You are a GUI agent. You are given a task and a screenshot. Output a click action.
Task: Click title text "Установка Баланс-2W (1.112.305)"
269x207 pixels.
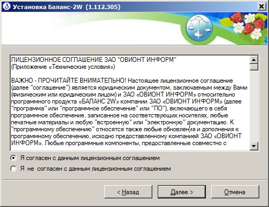point(67,7)
